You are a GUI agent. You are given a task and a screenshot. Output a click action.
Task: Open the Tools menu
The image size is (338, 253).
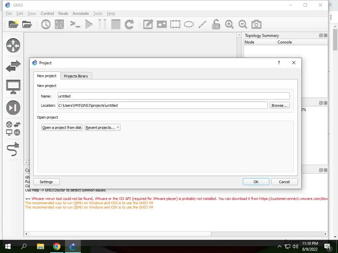pyautogui.click(x=98, y=13)
